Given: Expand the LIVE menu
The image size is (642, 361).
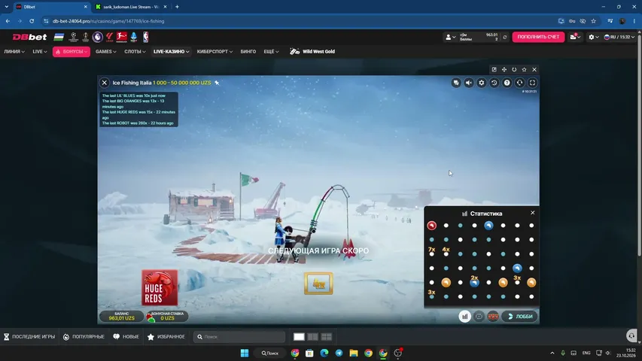Looking at the screenshot, I should [40, 52].
